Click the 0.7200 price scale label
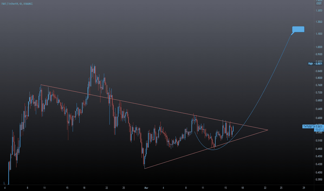The width and height of the screenshot is (324, 191). click(319, 92)
